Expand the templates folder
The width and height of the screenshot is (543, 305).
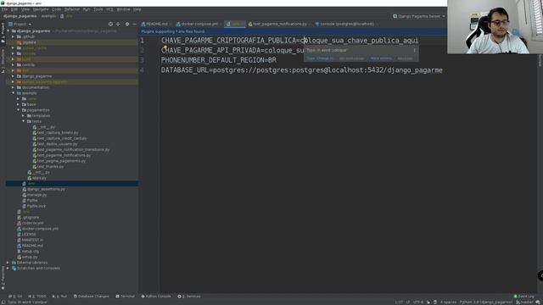click(23, 115)
